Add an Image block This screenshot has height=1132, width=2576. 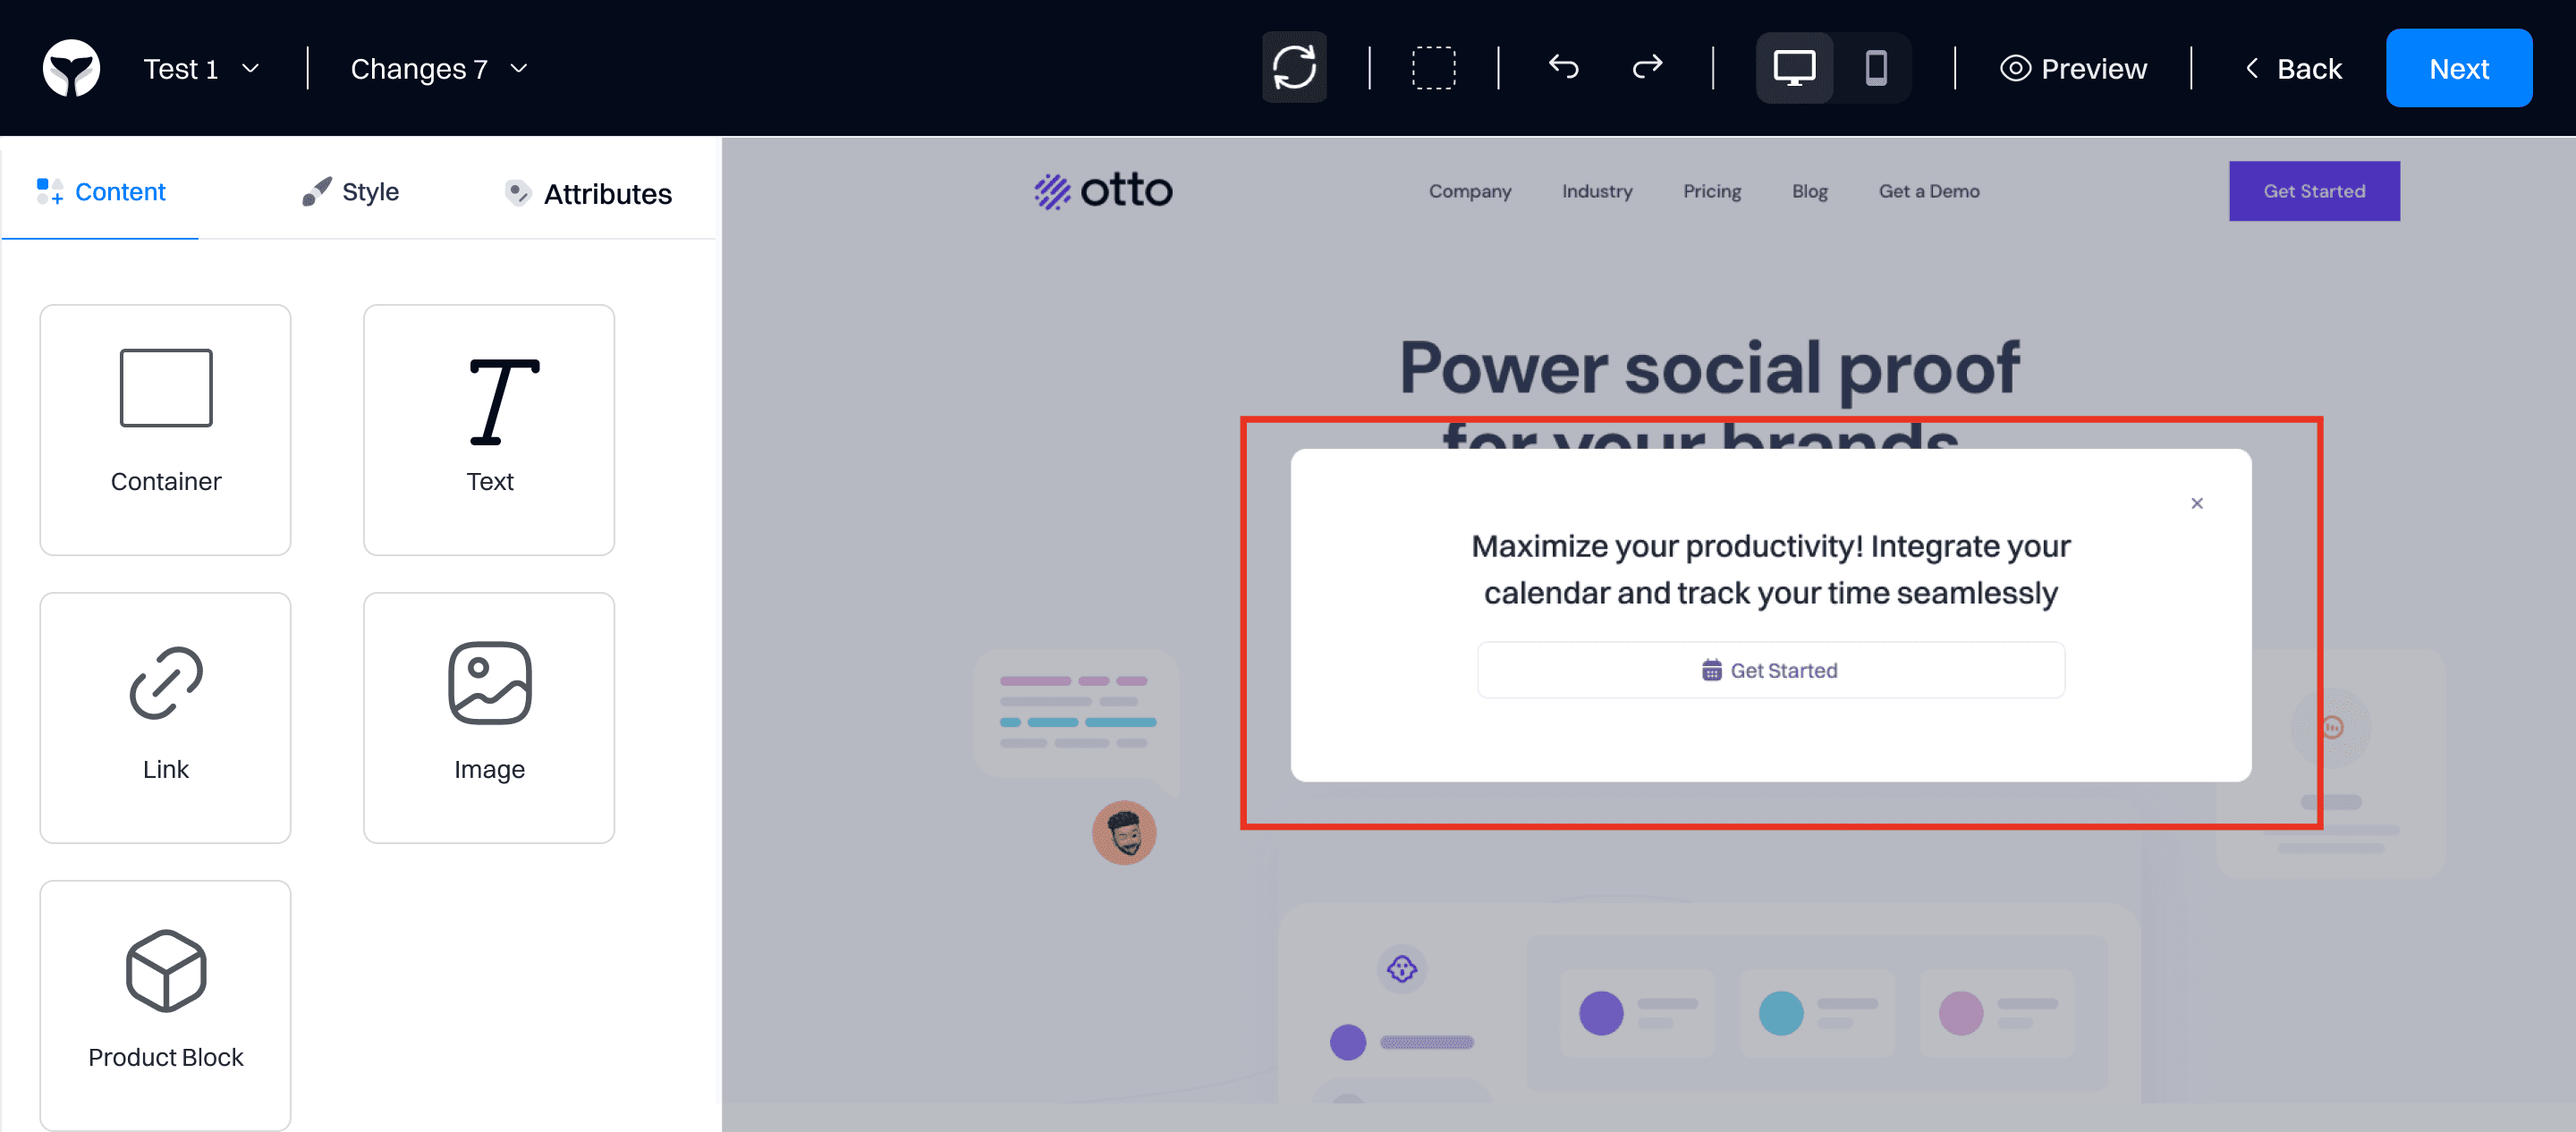click(489, 717)
